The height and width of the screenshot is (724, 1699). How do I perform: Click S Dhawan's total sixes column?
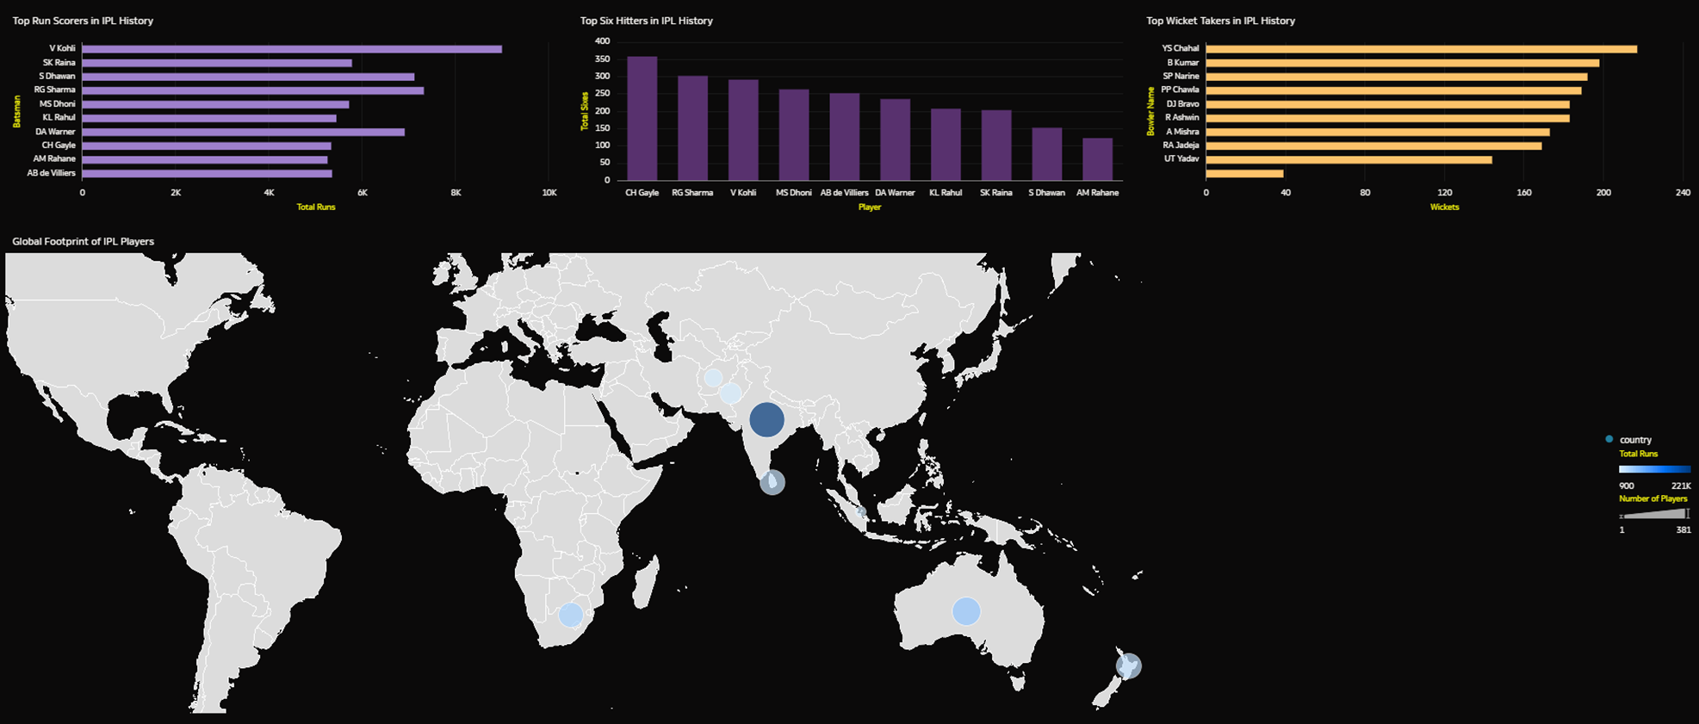tap(1047, 154)
